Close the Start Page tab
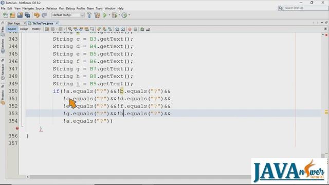The height and width of the screenshot is (185, 329). [x=25, y=23]
